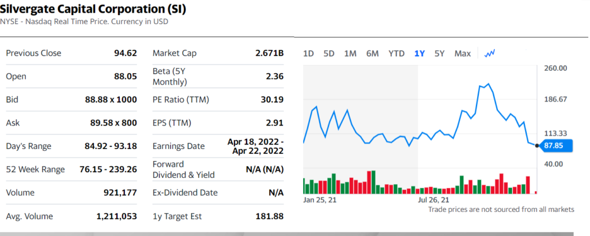Click the 260.00 price axis label
Viewport: 590px width, 236px height.
pos(555,68)
